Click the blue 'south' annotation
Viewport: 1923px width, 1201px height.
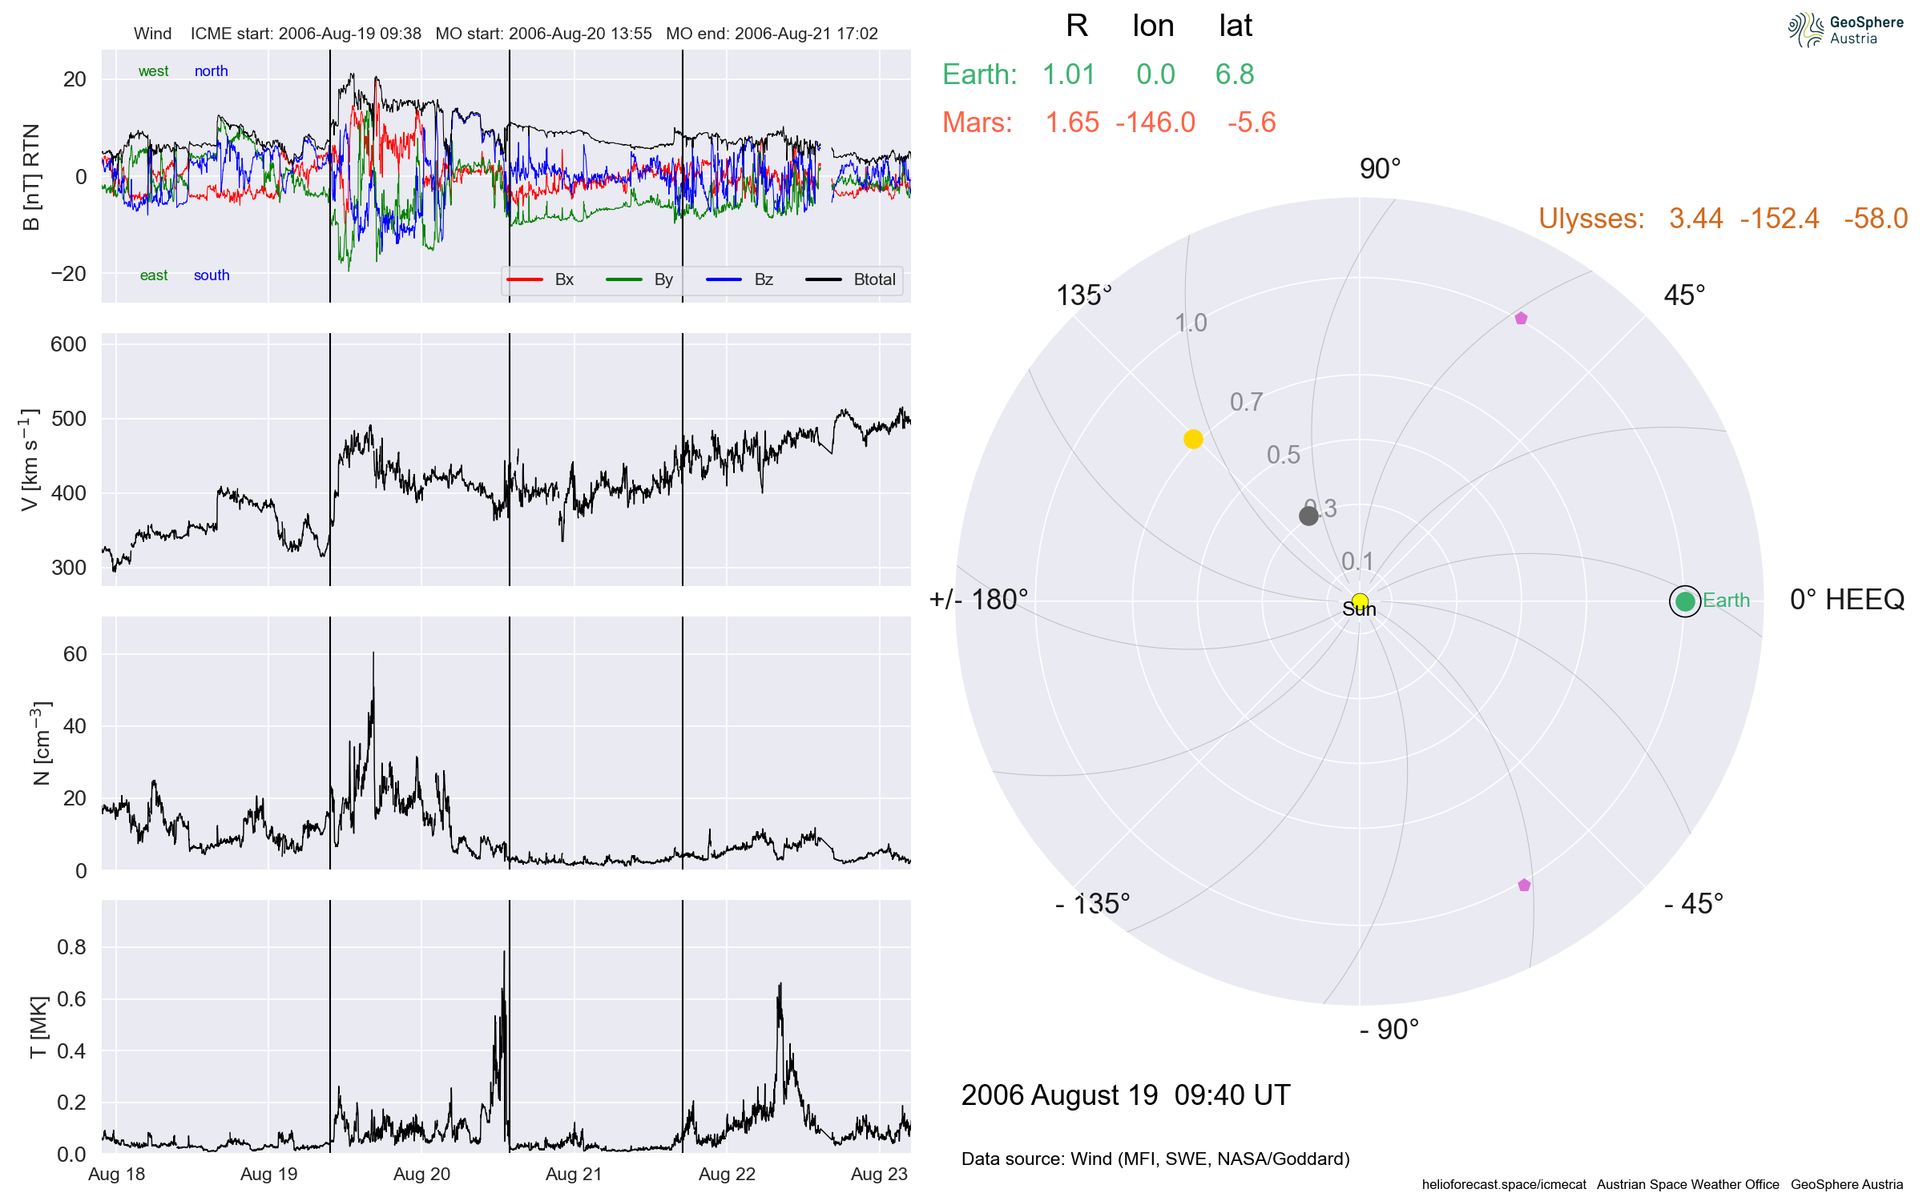(x=212, y=275)
